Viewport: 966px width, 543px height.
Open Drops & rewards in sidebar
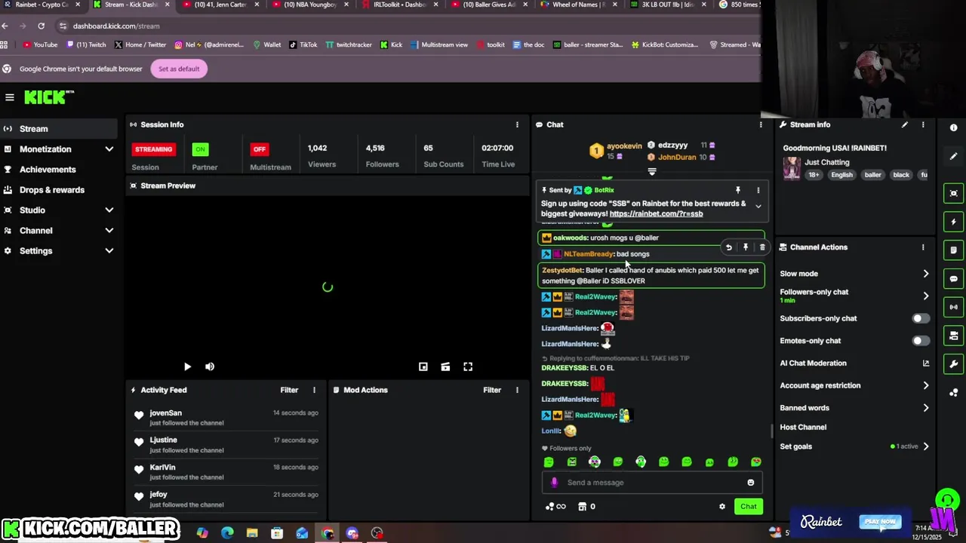[52, 190]
